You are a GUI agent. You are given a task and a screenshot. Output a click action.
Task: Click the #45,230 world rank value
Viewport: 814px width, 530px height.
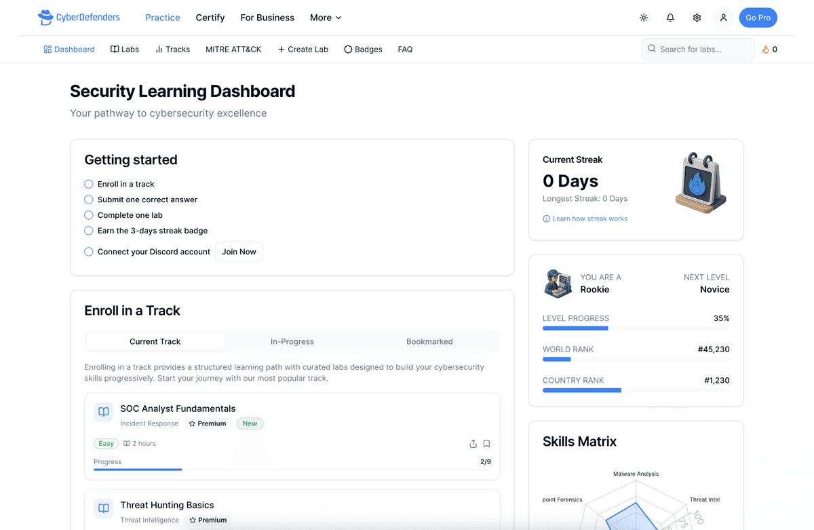click(x=714, y=349)
